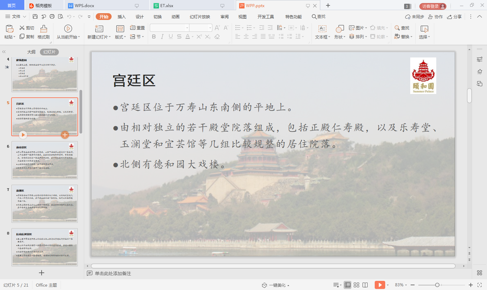Open the Design (设计) ribbon tab
The image size is (487, 290).
pyautogui.click(x=139, y=17)
